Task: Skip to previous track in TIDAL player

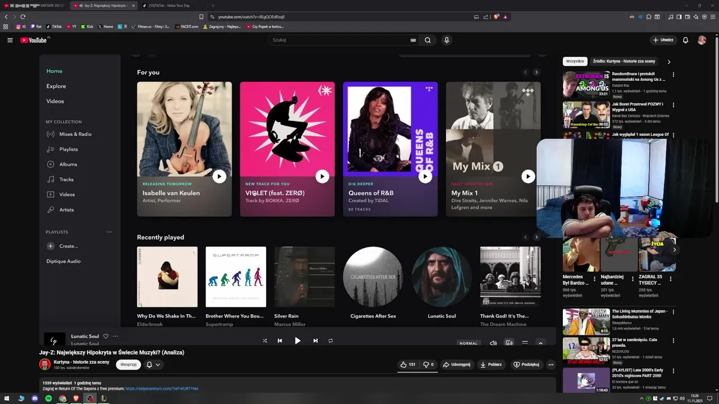Action: (x=280, y=341)
